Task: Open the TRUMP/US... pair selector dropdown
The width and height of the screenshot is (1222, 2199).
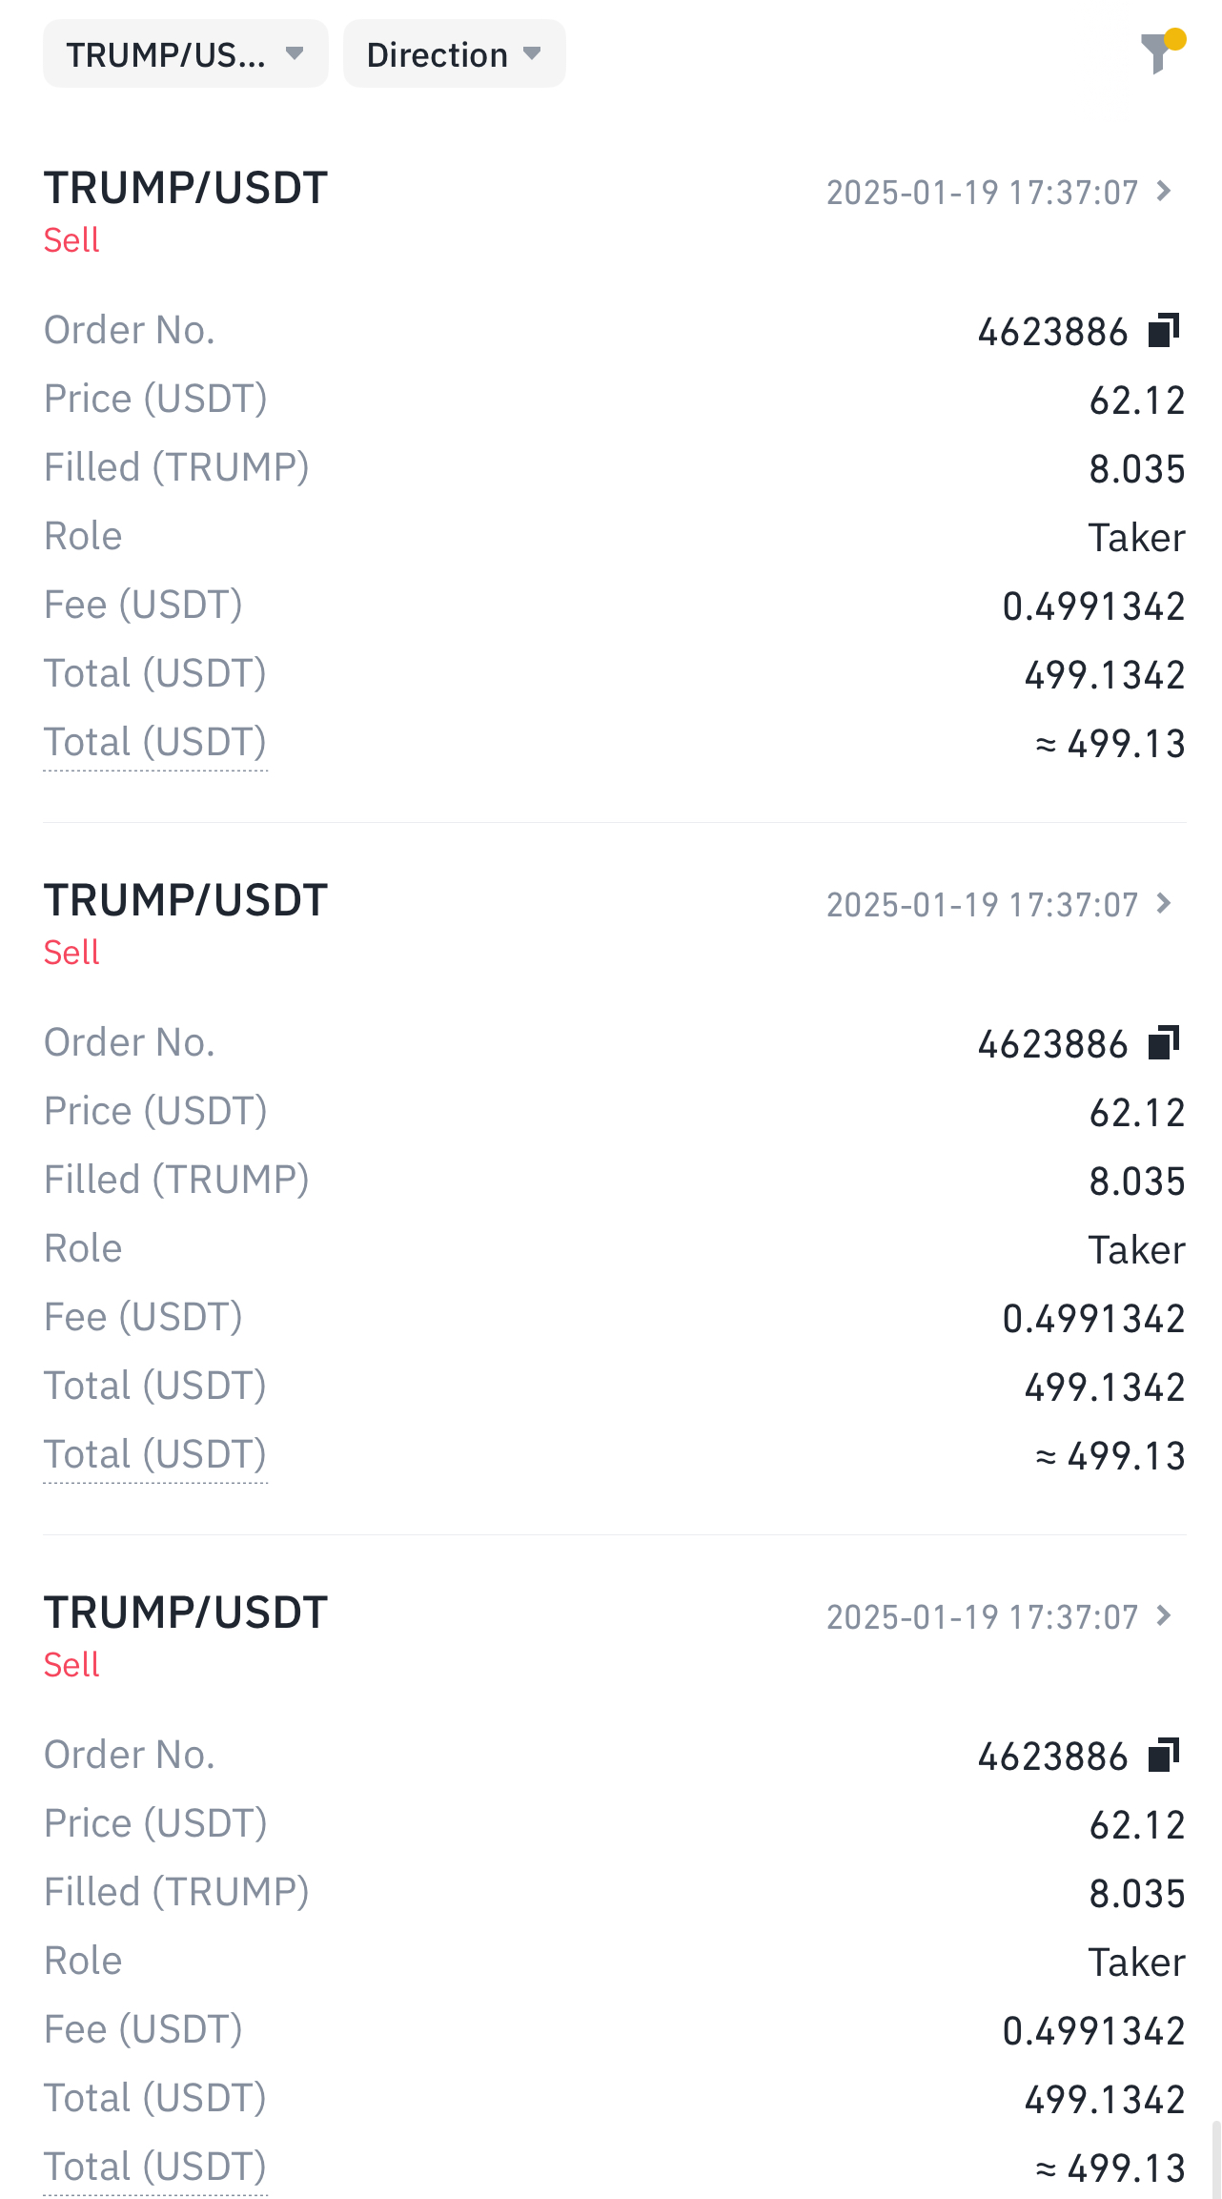Action: click(x=185, y=54)
